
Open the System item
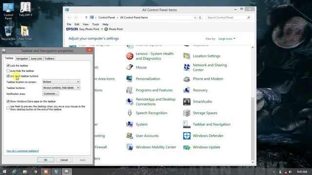pyautogui.click(x=137, y=124)
